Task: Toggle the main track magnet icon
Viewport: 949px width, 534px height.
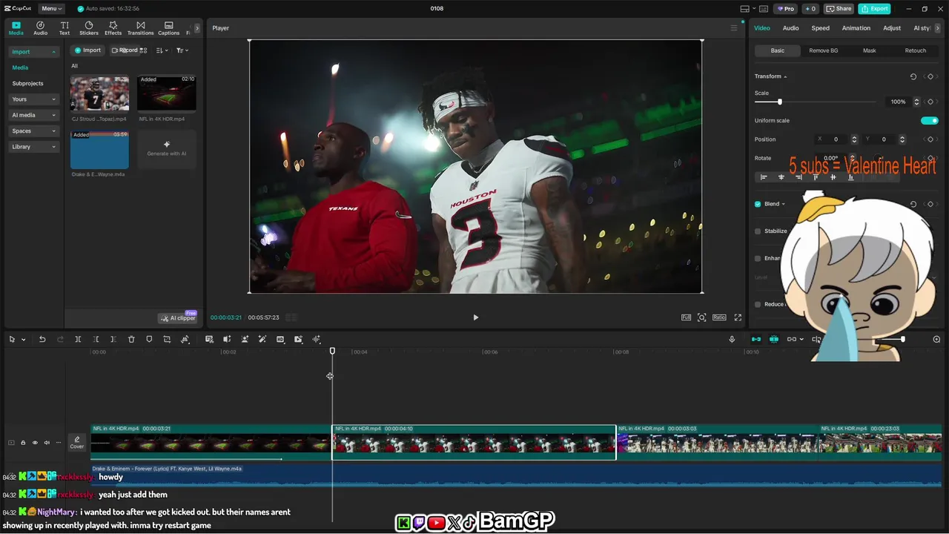Action: pos(755,339)
